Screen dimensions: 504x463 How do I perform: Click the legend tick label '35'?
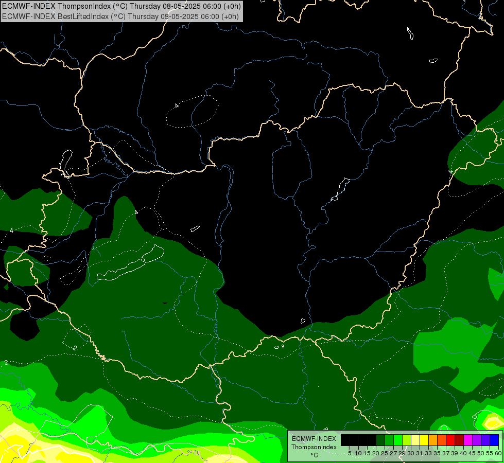[438, 453]
